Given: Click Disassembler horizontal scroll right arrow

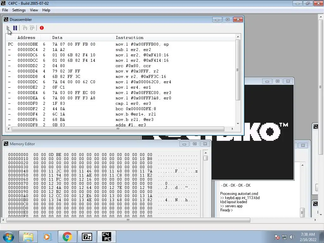Looking at the screenshot, I should pyautogui.click(x=232, y=129).
